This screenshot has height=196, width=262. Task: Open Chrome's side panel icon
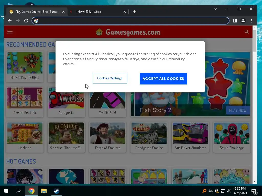235,21
